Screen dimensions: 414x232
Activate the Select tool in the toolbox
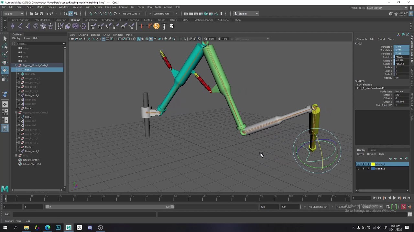click(5, 39)
